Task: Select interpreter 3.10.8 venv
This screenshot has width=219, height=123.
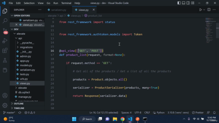Action: click(178, 112)
